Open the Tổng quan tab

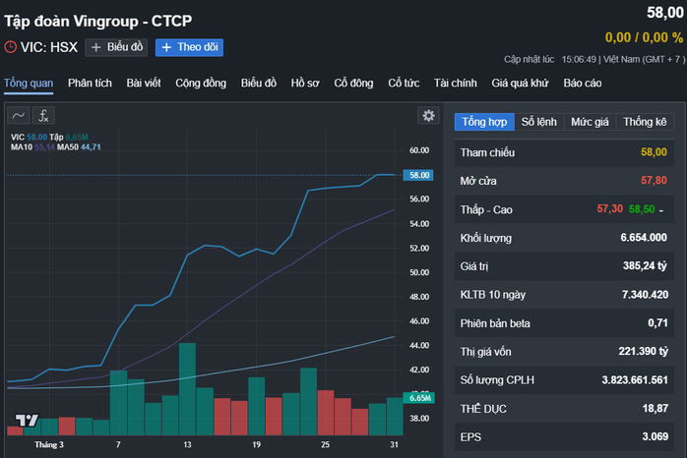[29, 84]
